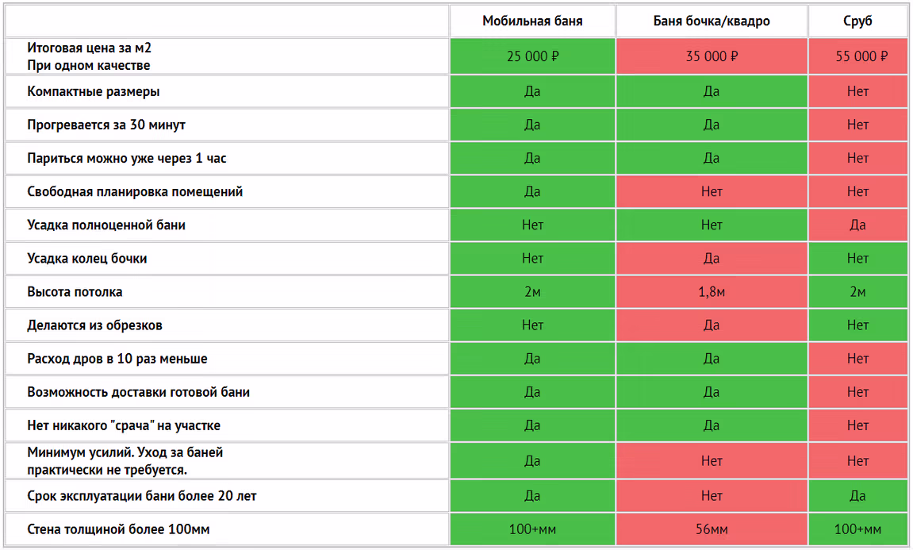Click the 'Делаются из обрезков' row label
The width and height of the screenshot is (913, 550).
95,325
